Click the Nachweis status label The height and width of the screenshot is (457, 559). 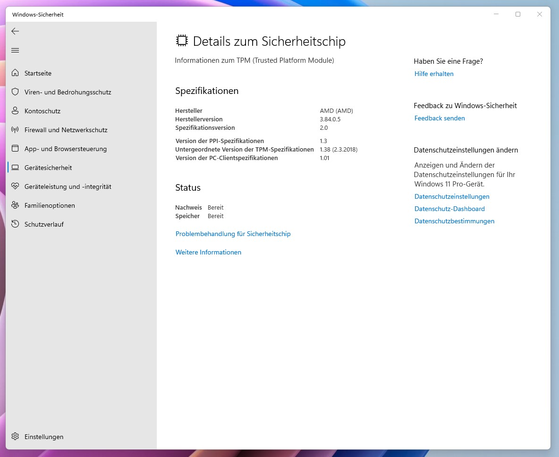tap(188, 207)
